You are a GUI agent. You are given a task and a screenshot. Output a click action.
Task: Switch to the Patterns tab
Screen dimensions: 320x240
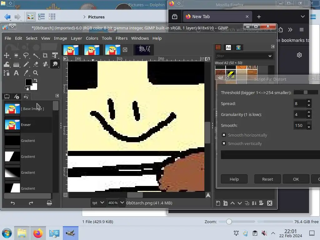(218, 47)
